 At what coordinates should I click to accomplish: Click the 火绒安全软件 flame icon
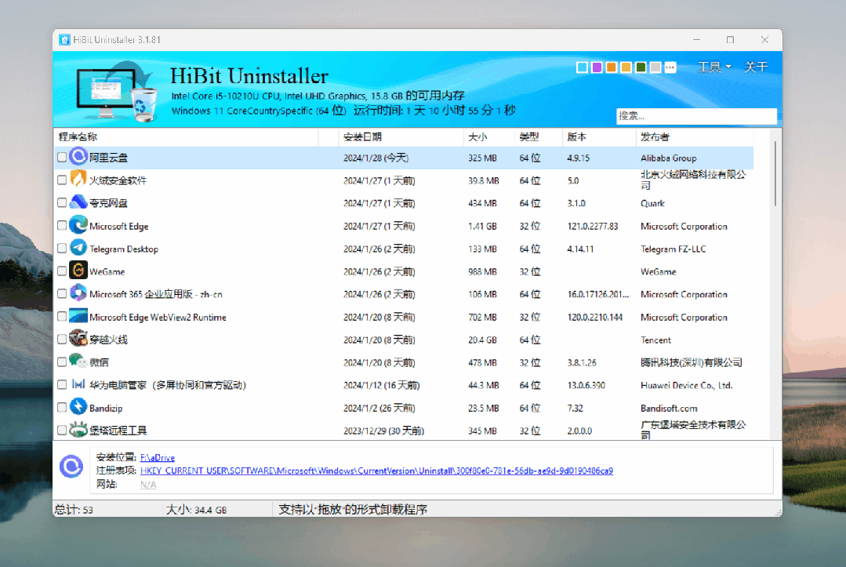[78, 180]
